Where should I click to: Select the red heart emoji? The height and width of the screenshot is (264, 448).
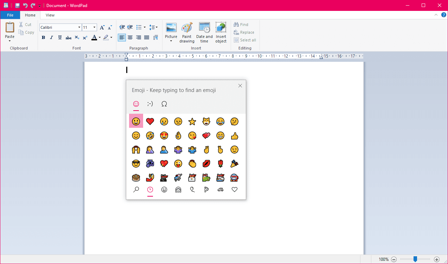pos(150,121)
